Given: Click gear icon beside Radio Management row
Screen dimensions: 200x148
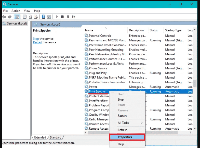Looking at the screenshot, I should point(86,119).
